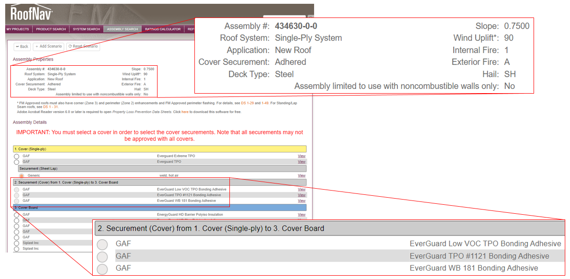The image size is (570, 279).
Task: Select the Generic weld, hot air radio
Action: 21,176
